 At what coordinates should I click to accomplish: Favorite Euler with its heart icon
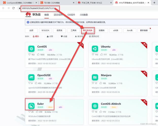coord(29,112)
